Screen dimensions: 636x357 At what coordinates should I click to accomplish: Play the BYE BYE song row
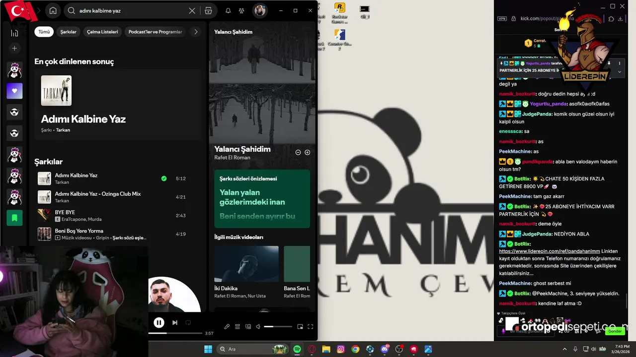point(119,216)
